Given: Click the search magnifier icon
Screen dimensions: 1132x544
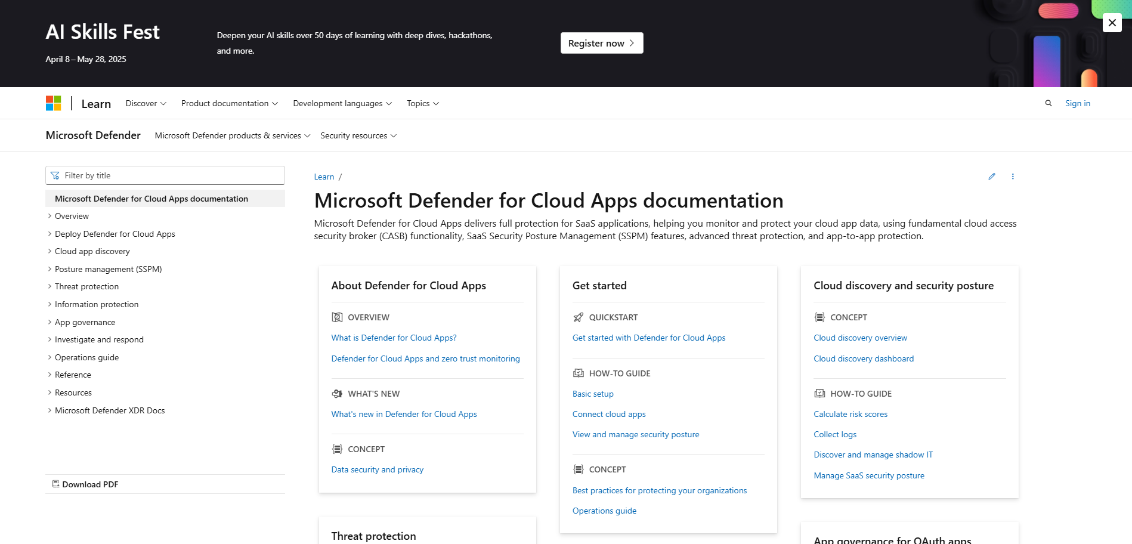Looking at the screenshot, I should (1048, 103).
